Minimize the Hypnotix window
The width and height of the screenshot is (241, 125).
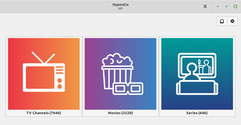point(218,6)
